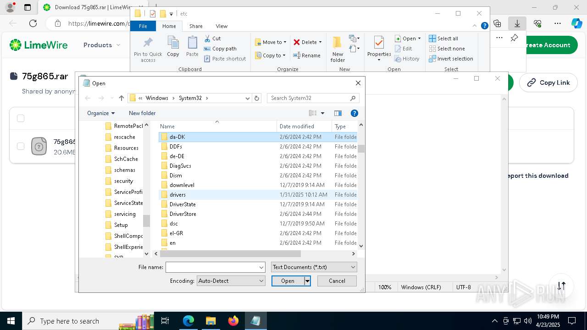Toggle the preview pane in Open dialog
The width and height of the screenshot is (587, 330).
point(338,113)
